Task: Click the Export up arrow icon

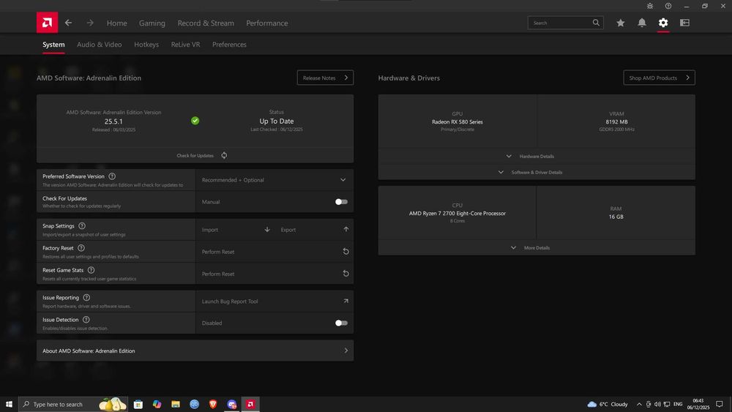Action: (x=346, y=229)
